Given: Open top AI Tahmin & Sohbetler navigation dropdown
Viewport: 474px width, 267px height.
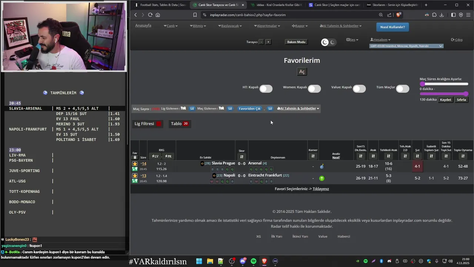Looking at the screenshot, I should [341, 26].
